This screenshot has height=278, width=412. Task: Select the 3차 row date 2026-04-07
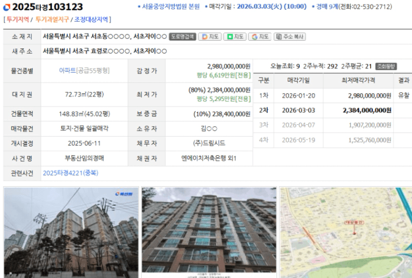click(x=299, y=125)
